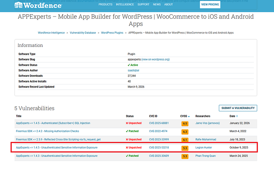Click the CVE ID column header

pyautogui.click(x=153, y=116)
